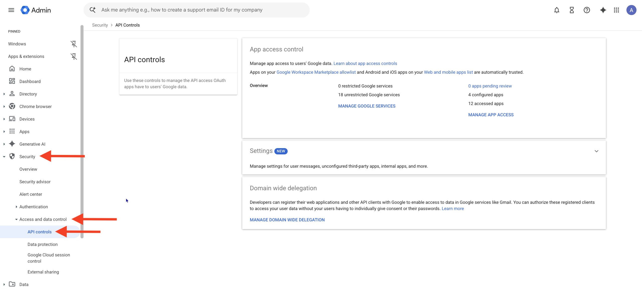Focus the Ask me anything search field
The width and height of the screenshot is (642, 289).
pyautogui.click(x=196, y=10)
